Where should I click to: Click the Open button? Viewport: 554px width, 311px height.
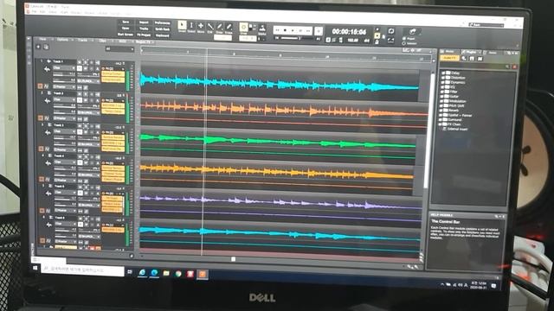[126, 29]
